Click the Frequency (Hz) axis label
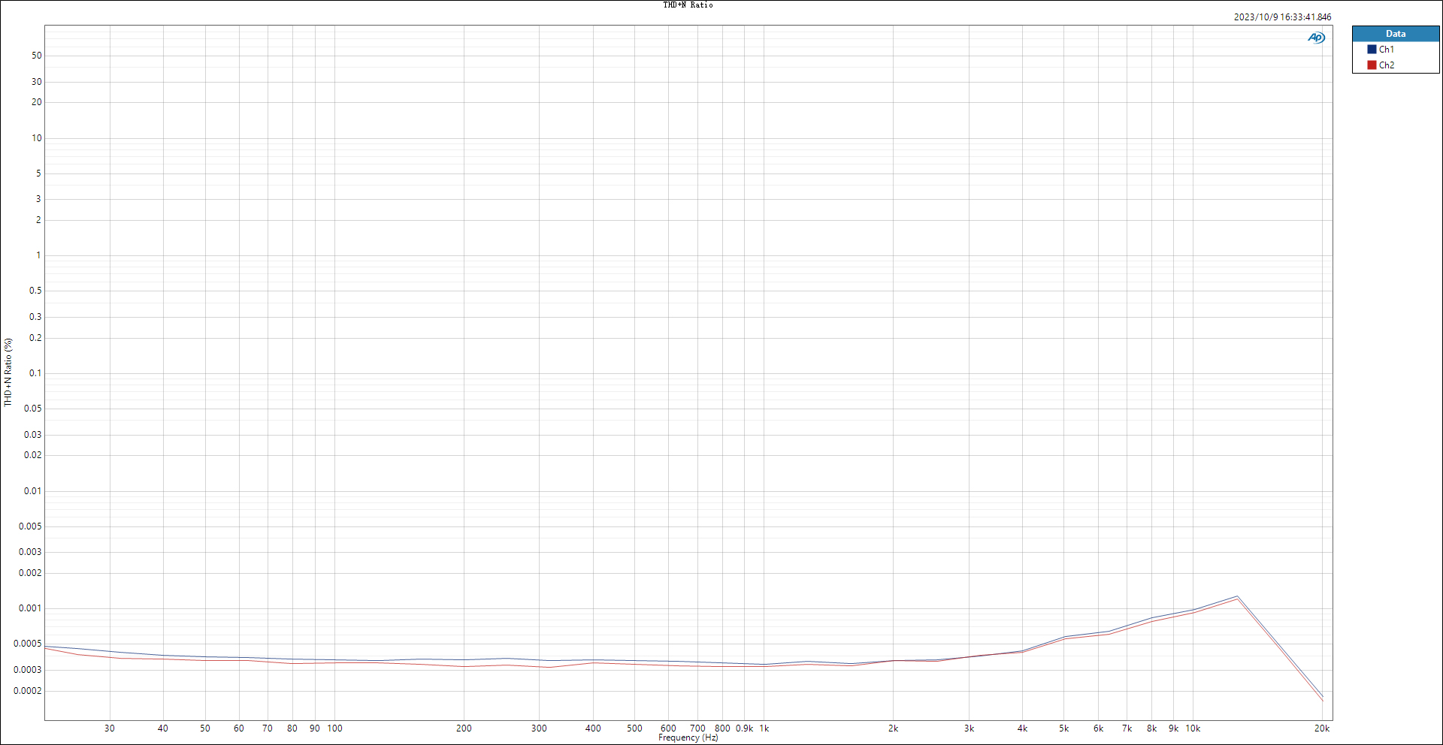The height and width of the screenshot is (745, 1443). pos(688,738)
